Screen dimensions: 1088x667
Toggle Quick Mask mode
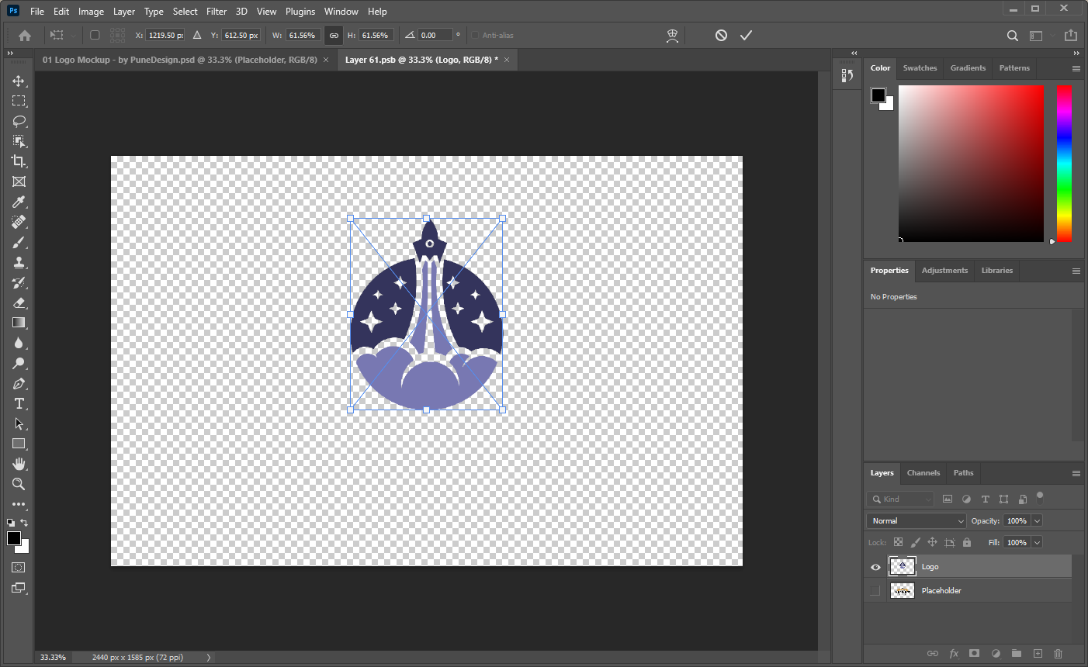(19, 567)
